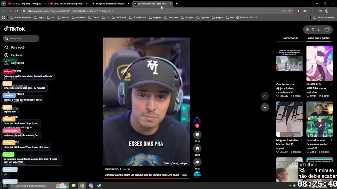The width and height of the screenshot is (337, 189).
Task: Click the Chrome icon in taskbar
Action: (x=82, y=186)
